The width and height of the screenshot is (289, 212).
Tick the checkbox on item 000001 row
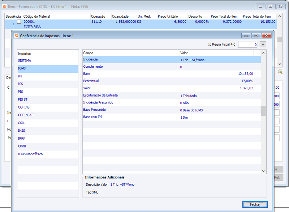[19, 22]
